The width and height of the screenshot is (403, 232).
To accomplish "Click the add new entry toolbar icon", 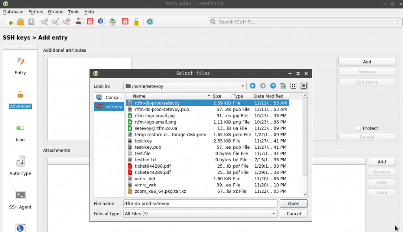I will point(10,22).
